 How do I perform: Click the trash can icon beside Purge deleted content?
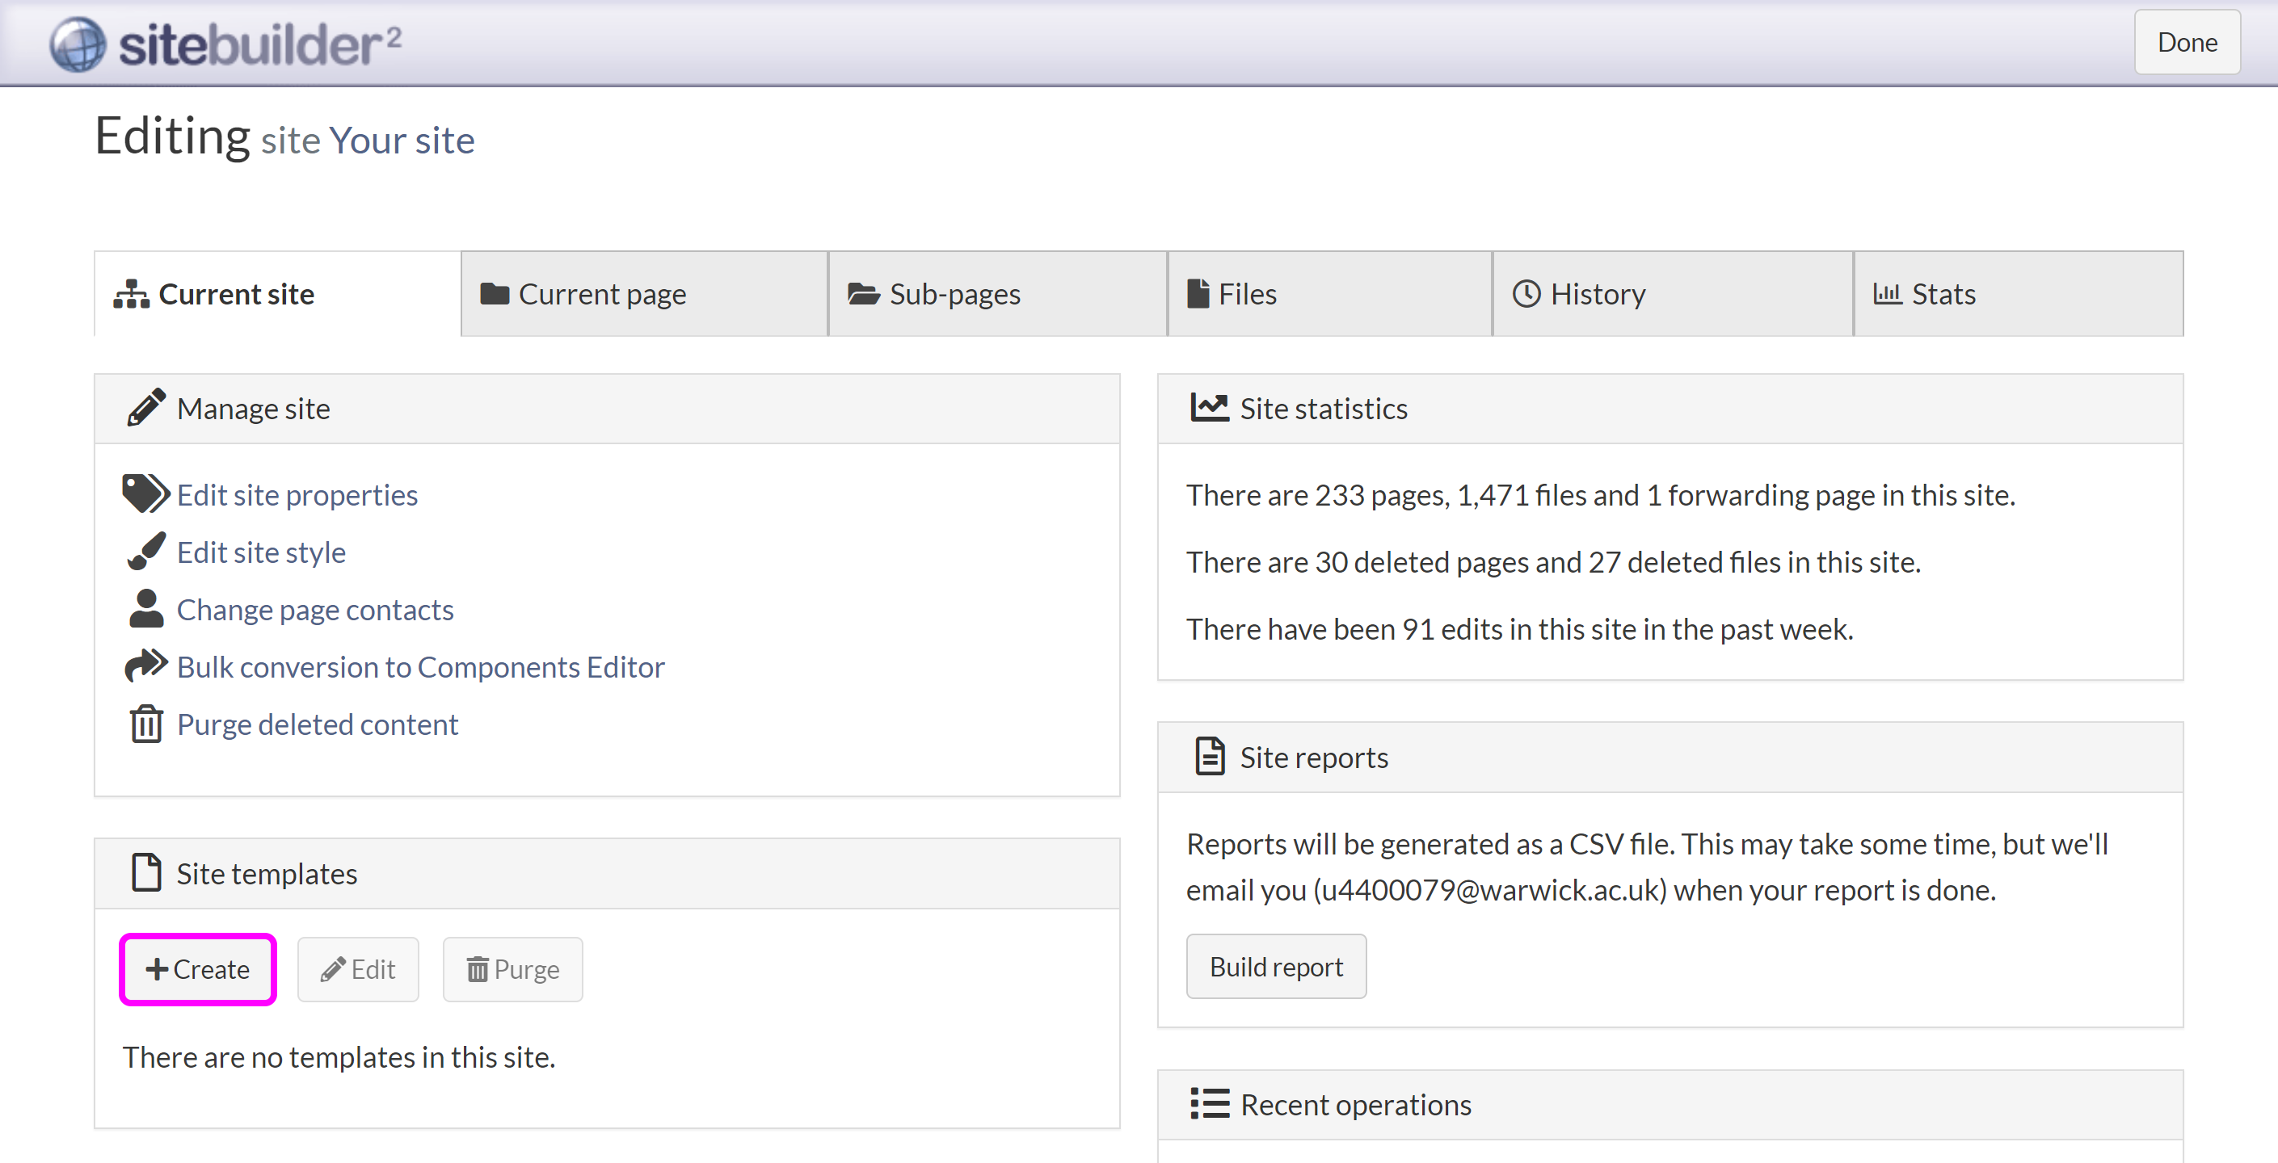coord(146,724)
